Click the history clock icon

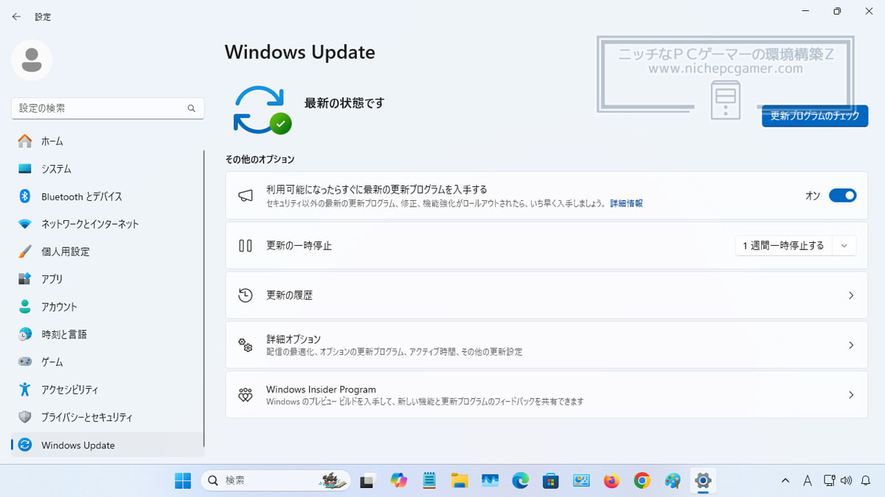click(246, 295)
